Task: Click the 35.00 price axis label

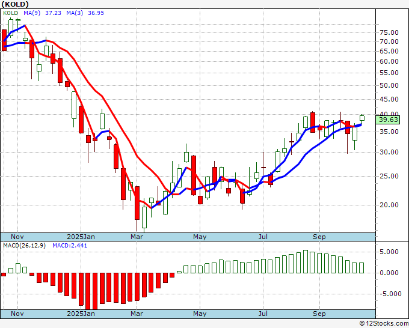Action: pos(389,132)
